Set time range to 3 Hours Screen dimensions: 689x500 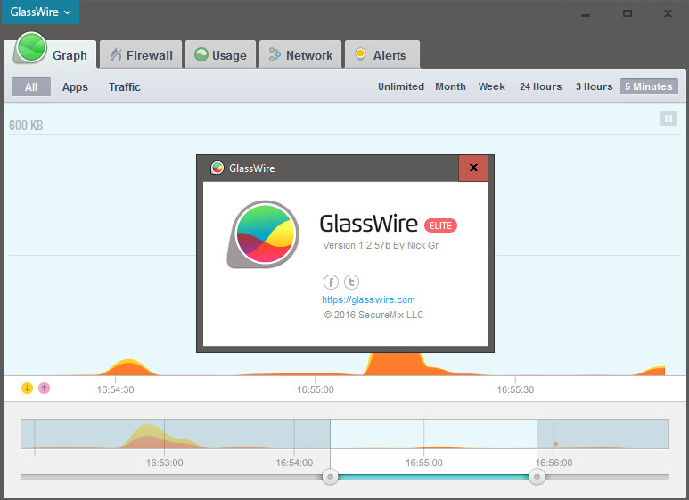(595, 86)
